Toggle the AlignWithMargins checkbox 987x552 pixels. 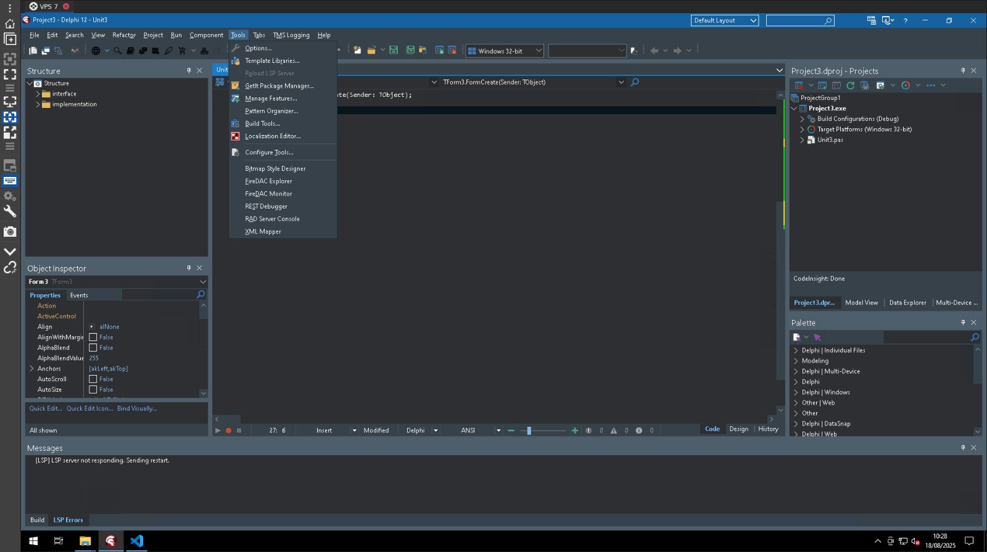pyautogui.click(x=93, y=337)
